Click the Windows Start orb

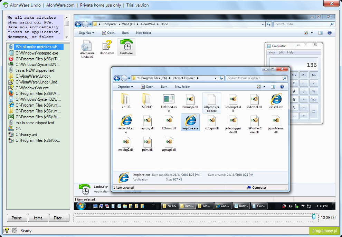coord(81,206)
